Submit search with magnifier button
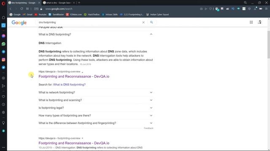 [151, 22]
